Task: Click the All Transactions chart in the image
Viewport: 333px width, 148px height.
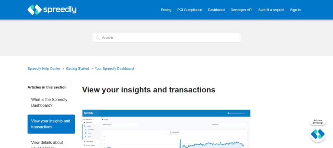Action: (x=176, y=140)
